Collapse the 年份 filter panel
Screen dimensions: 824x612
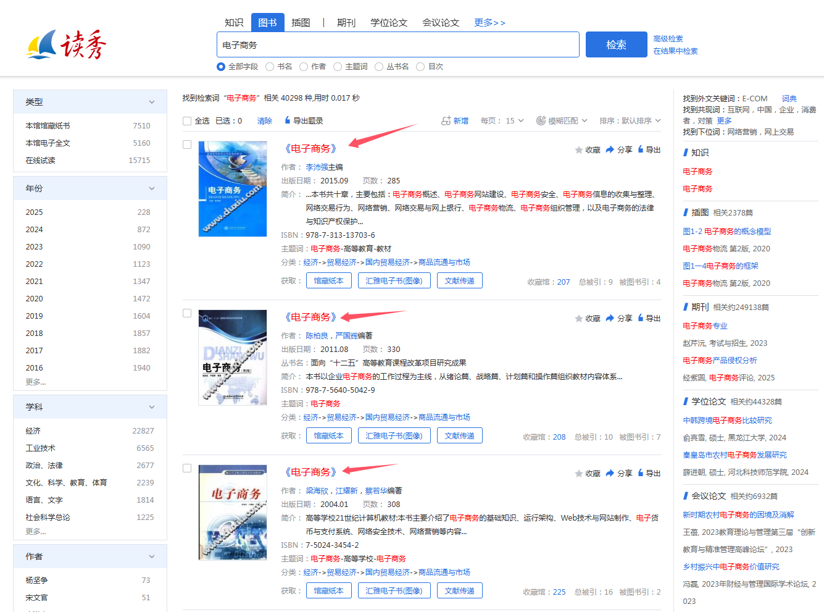[152, 188]
